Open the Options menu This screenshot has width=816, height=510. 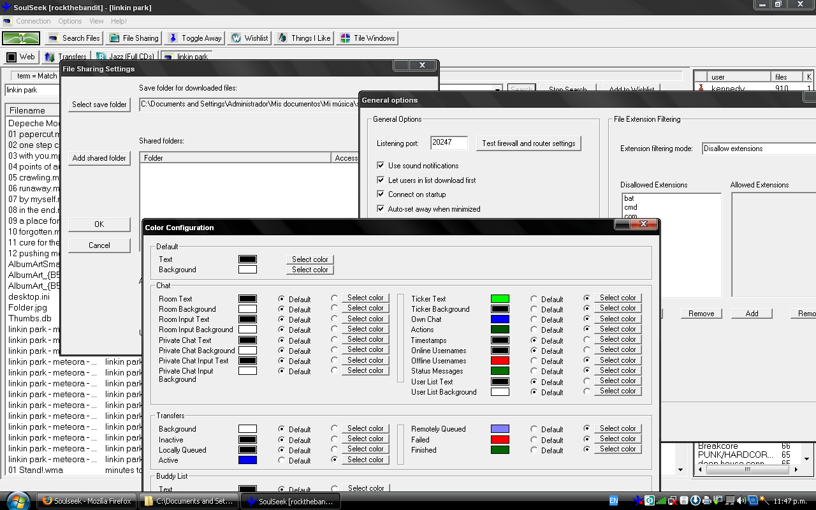click(70, 21)
